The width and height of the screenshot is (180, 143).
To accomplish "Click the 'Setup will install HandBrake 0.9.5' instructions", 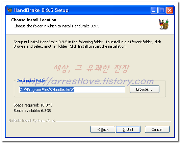I will (87, 44).
